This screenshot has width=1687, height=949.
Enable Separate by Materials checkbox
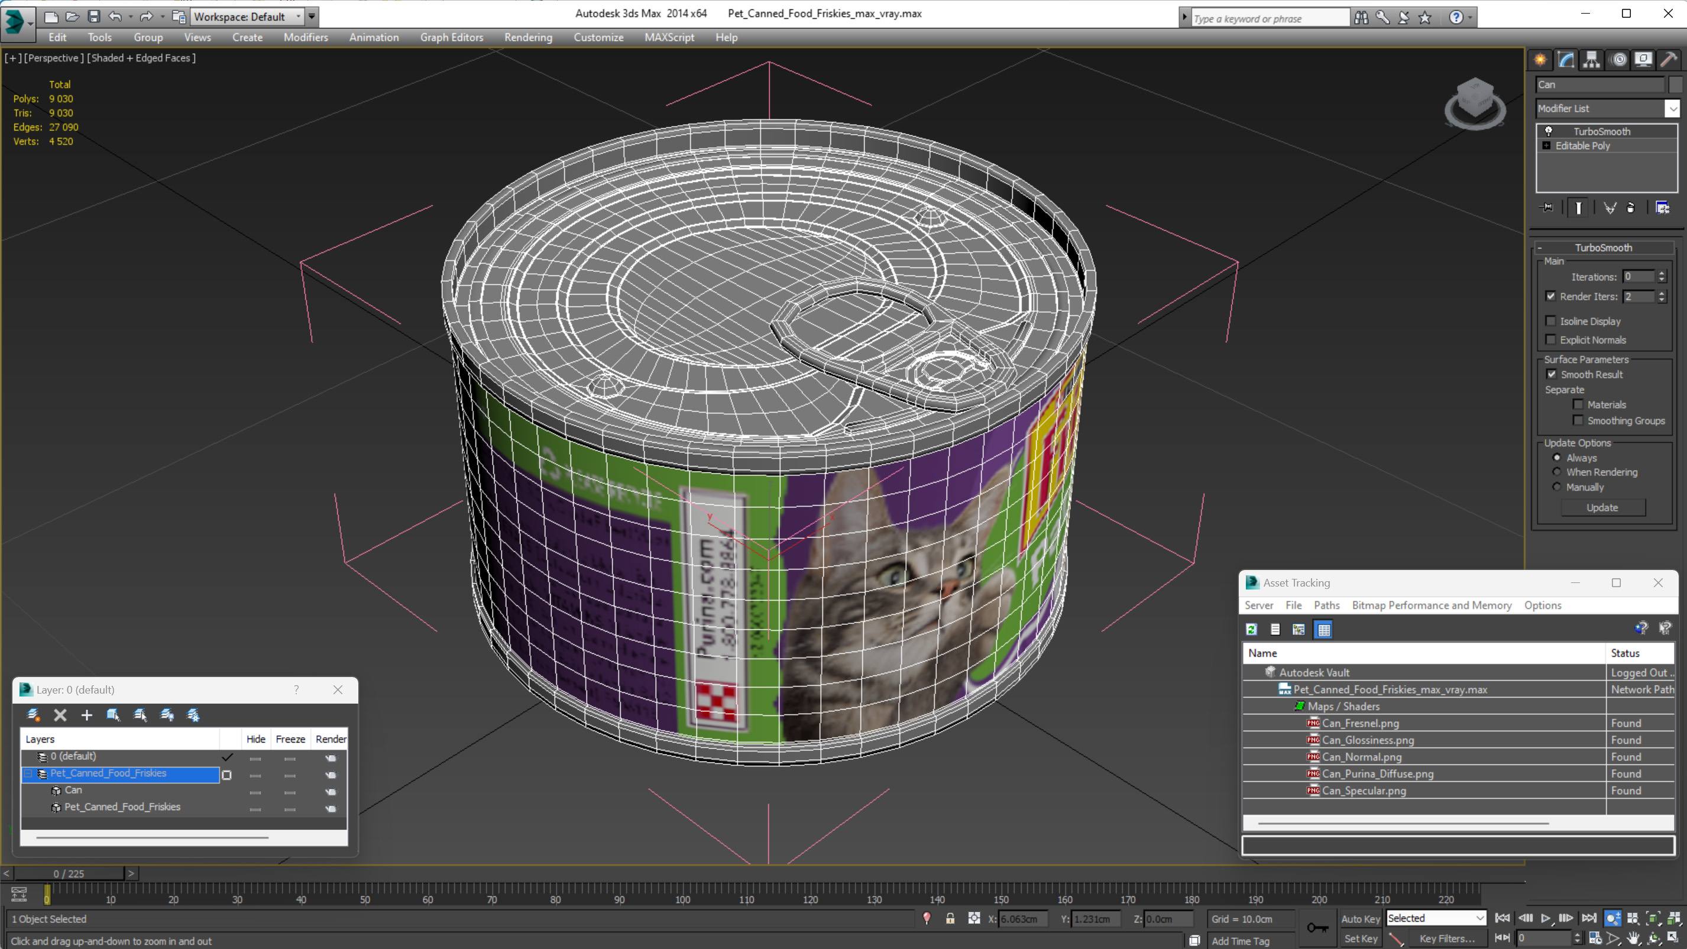click(x=1578, y=404)
